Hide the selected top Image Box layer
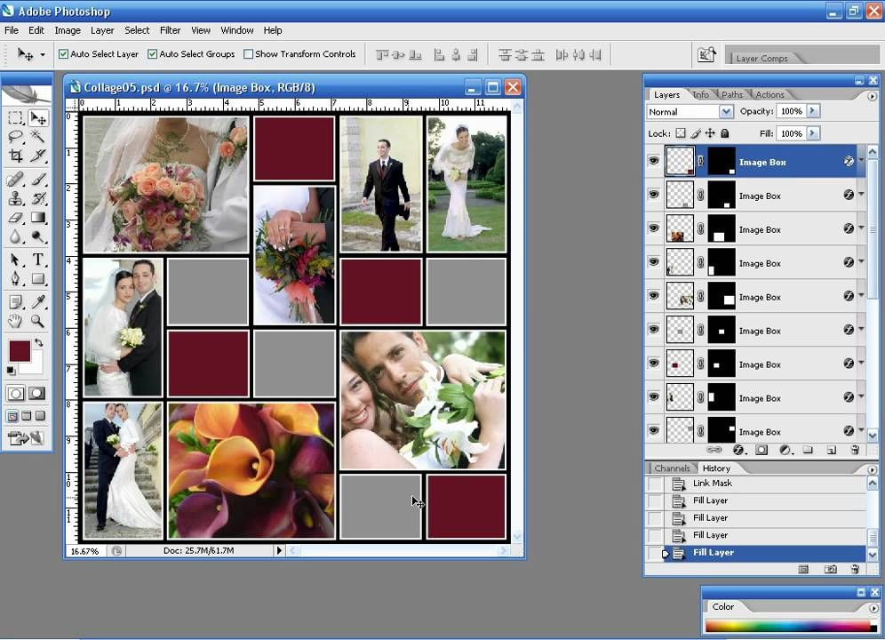 click(654, 162)
